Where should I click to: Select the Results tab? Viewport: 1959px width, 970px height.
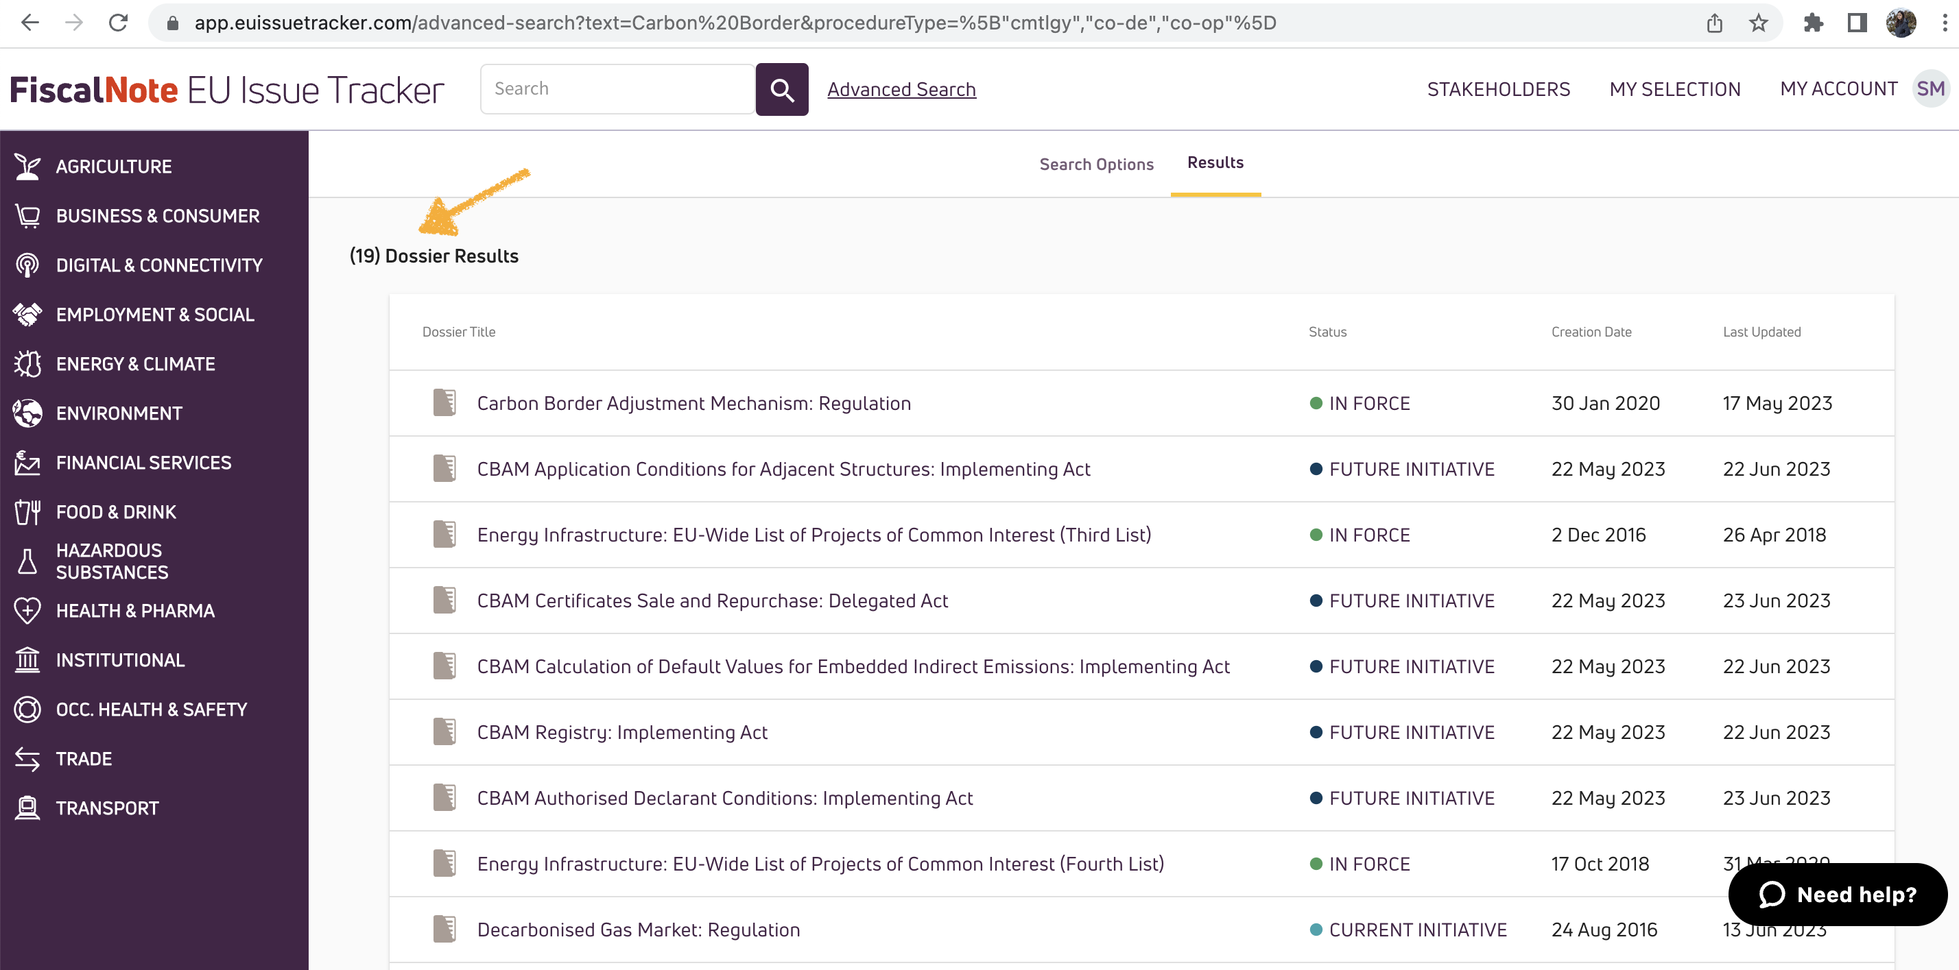[1215, 162]
